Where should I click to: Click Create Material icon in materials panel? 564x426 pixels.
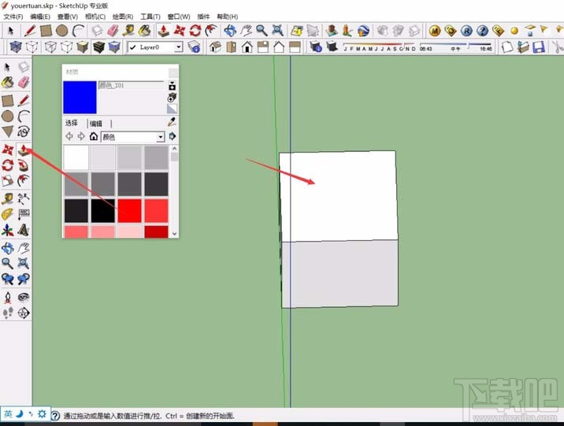172,98
